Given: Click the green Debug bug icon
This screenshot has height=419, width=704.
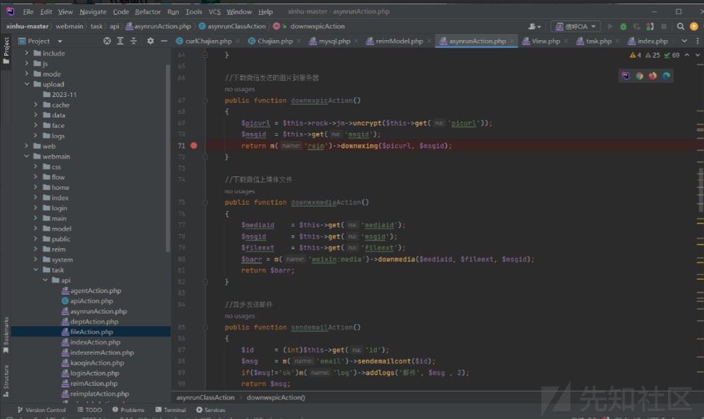Looking at the screenshot, I should pyautogui.click(x=622, y=26).
